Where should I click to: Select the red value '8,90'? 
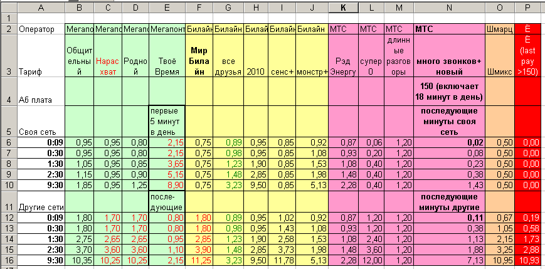pos(167,184)
